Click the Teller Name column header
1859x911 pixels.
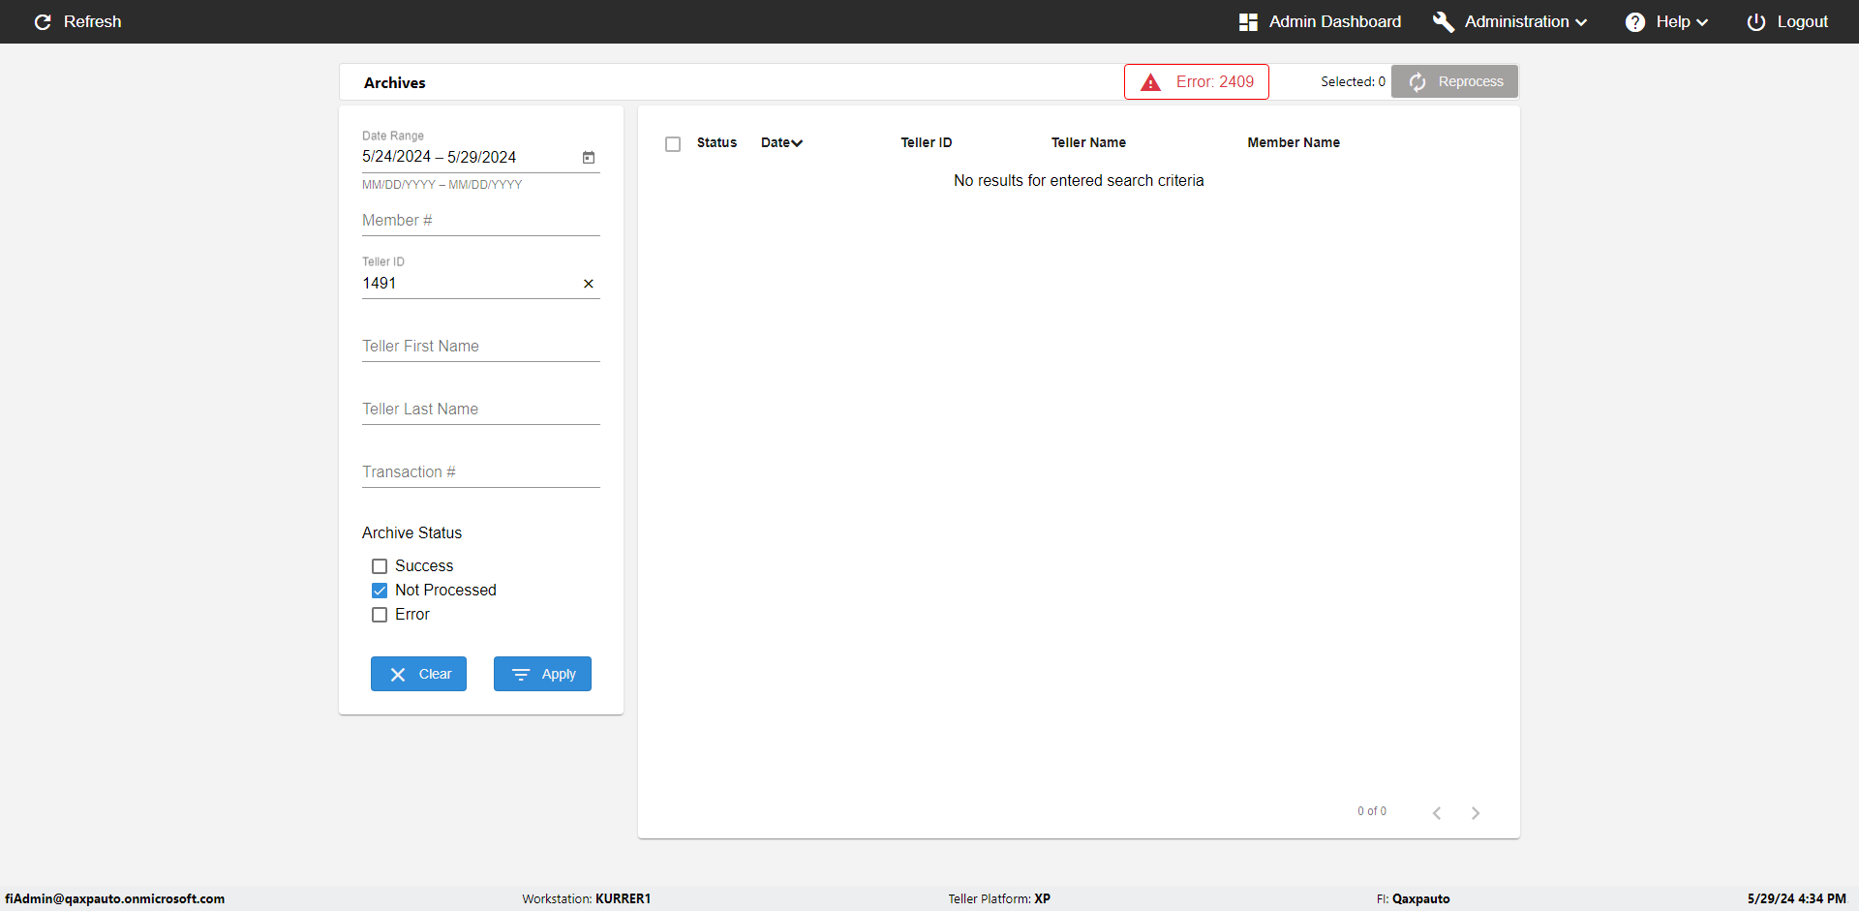tap(1088, 142)
